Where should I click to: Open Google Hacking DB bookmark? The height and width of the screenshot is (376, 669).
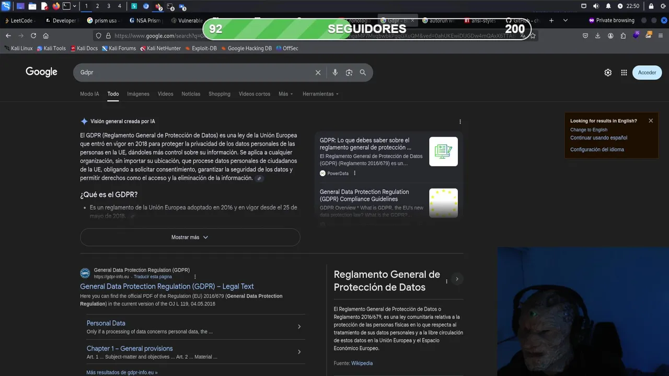pos(246,48)
